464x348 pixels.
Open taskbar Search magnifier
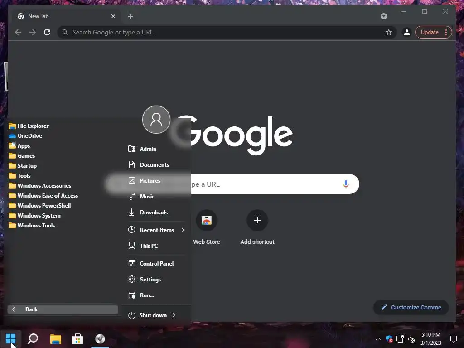(33, 339)
